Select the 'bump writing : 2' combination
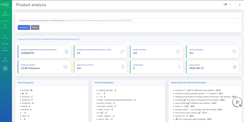 [x=107, y=103]
